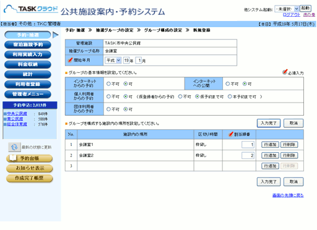Open the 宿泊施設予約 menu
Screen dimensions: 317x230
click(28, 45)
